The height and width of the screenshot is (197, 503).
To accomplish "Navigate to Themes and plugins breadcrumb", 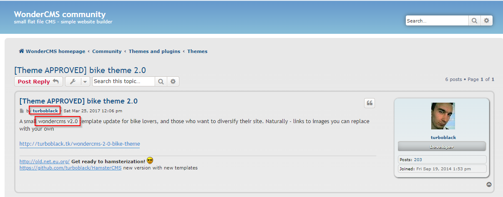I will coord(154,51).
